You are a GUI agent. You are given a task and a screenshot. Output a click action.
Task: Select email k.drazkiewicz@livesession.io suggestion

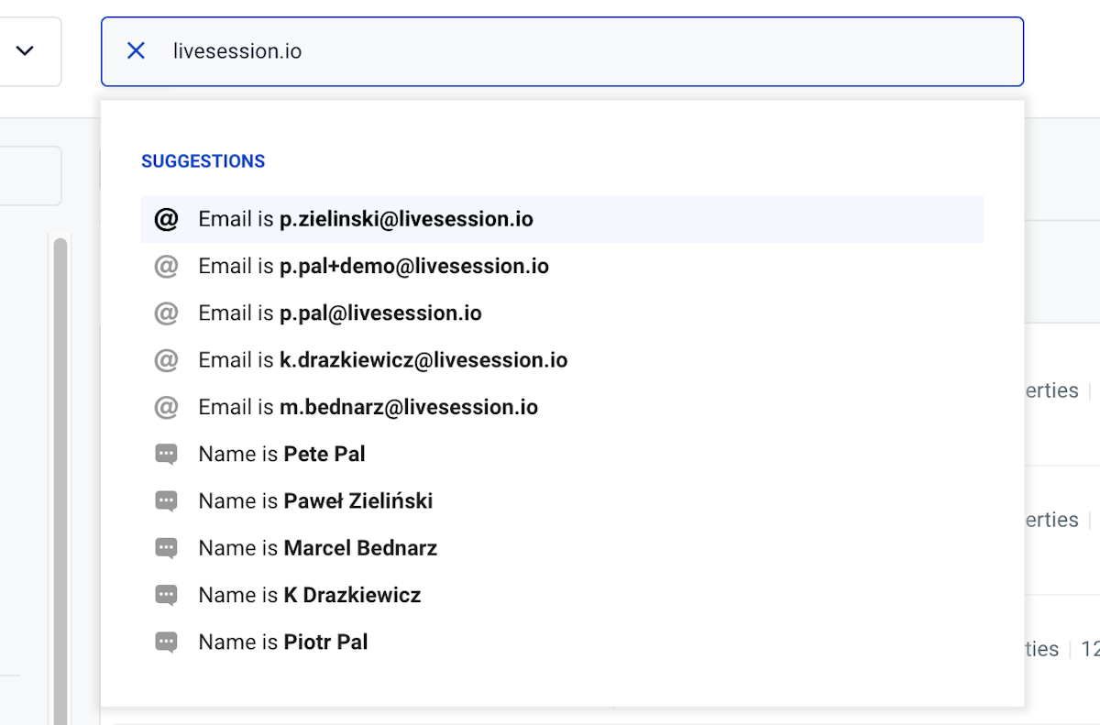click(423, 360)
